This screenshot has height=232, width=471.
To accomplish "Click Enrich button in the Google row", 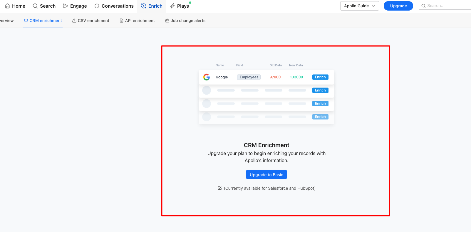I will (320, 77).
